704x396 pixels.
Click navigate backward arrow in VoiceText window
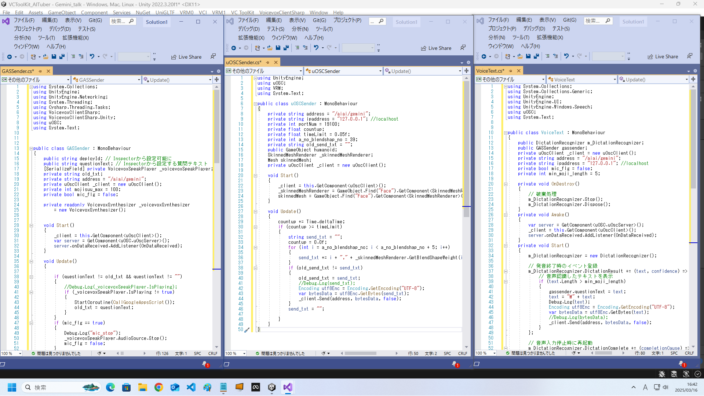click(484, 56)
